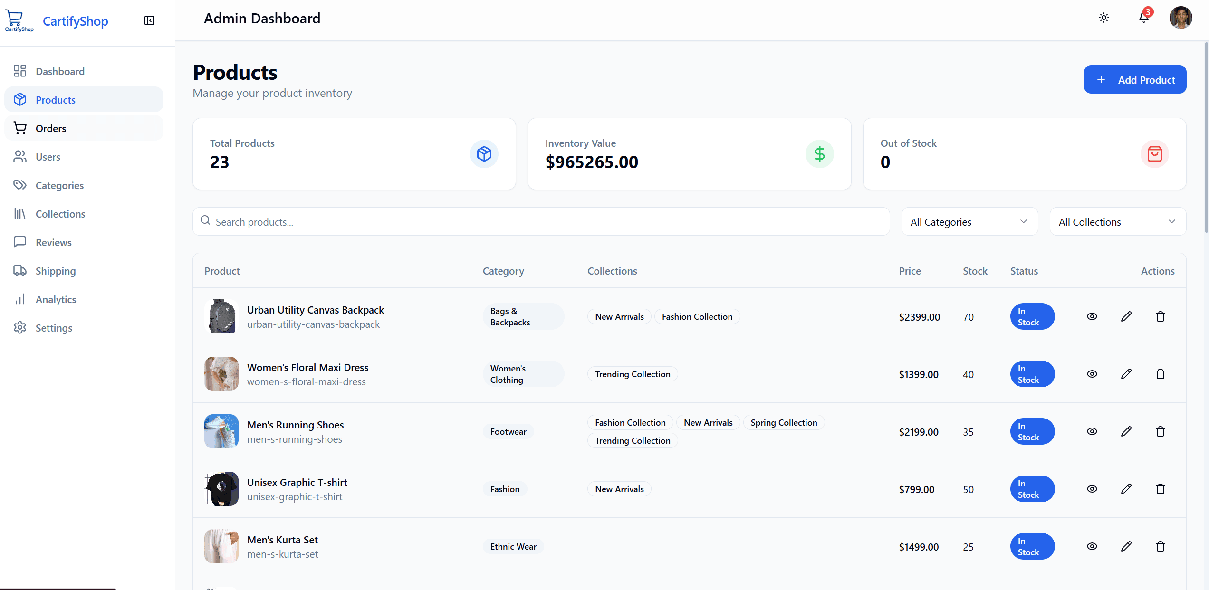Click the Men's Running Shoes name

(x=296, y=425)
